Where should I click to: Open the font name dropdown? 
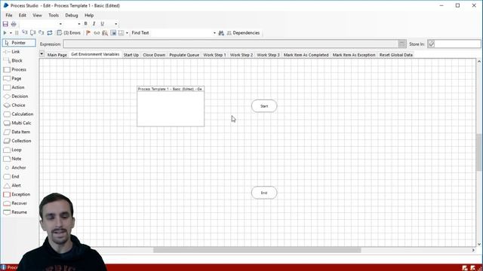[x=60, y=23]
